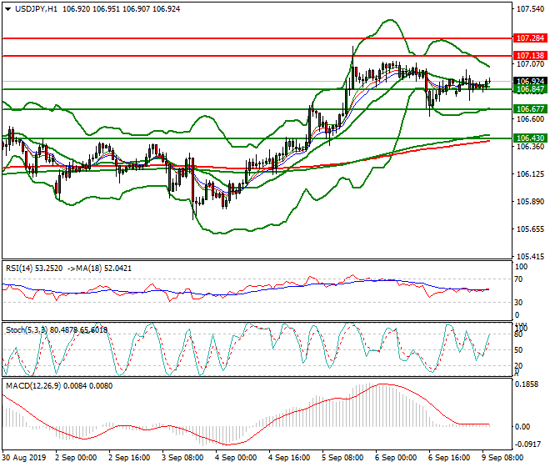This screenshot has width=550, height=467.
Task: Select the 9 Sep 08:00 time axis label
Action: point(502,458)
